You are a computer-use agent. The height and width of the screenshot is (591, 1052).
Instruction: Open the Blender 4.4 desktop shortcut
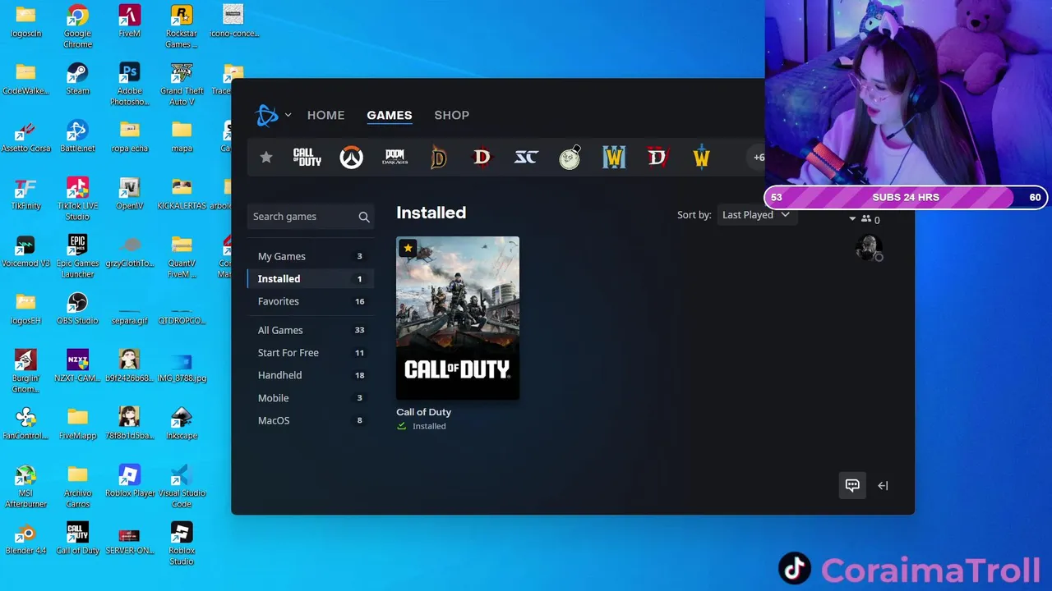(25, 539)
